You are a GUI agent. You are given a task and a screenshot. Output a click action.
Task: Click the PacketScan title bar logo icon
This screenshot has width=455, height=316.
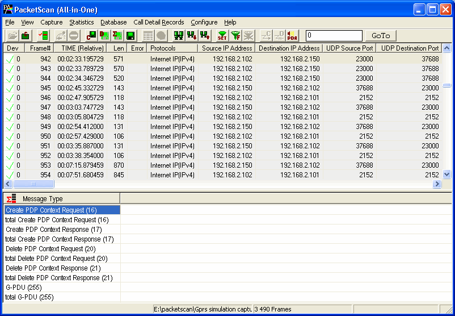pyautogui.click(x=8, y=10)
